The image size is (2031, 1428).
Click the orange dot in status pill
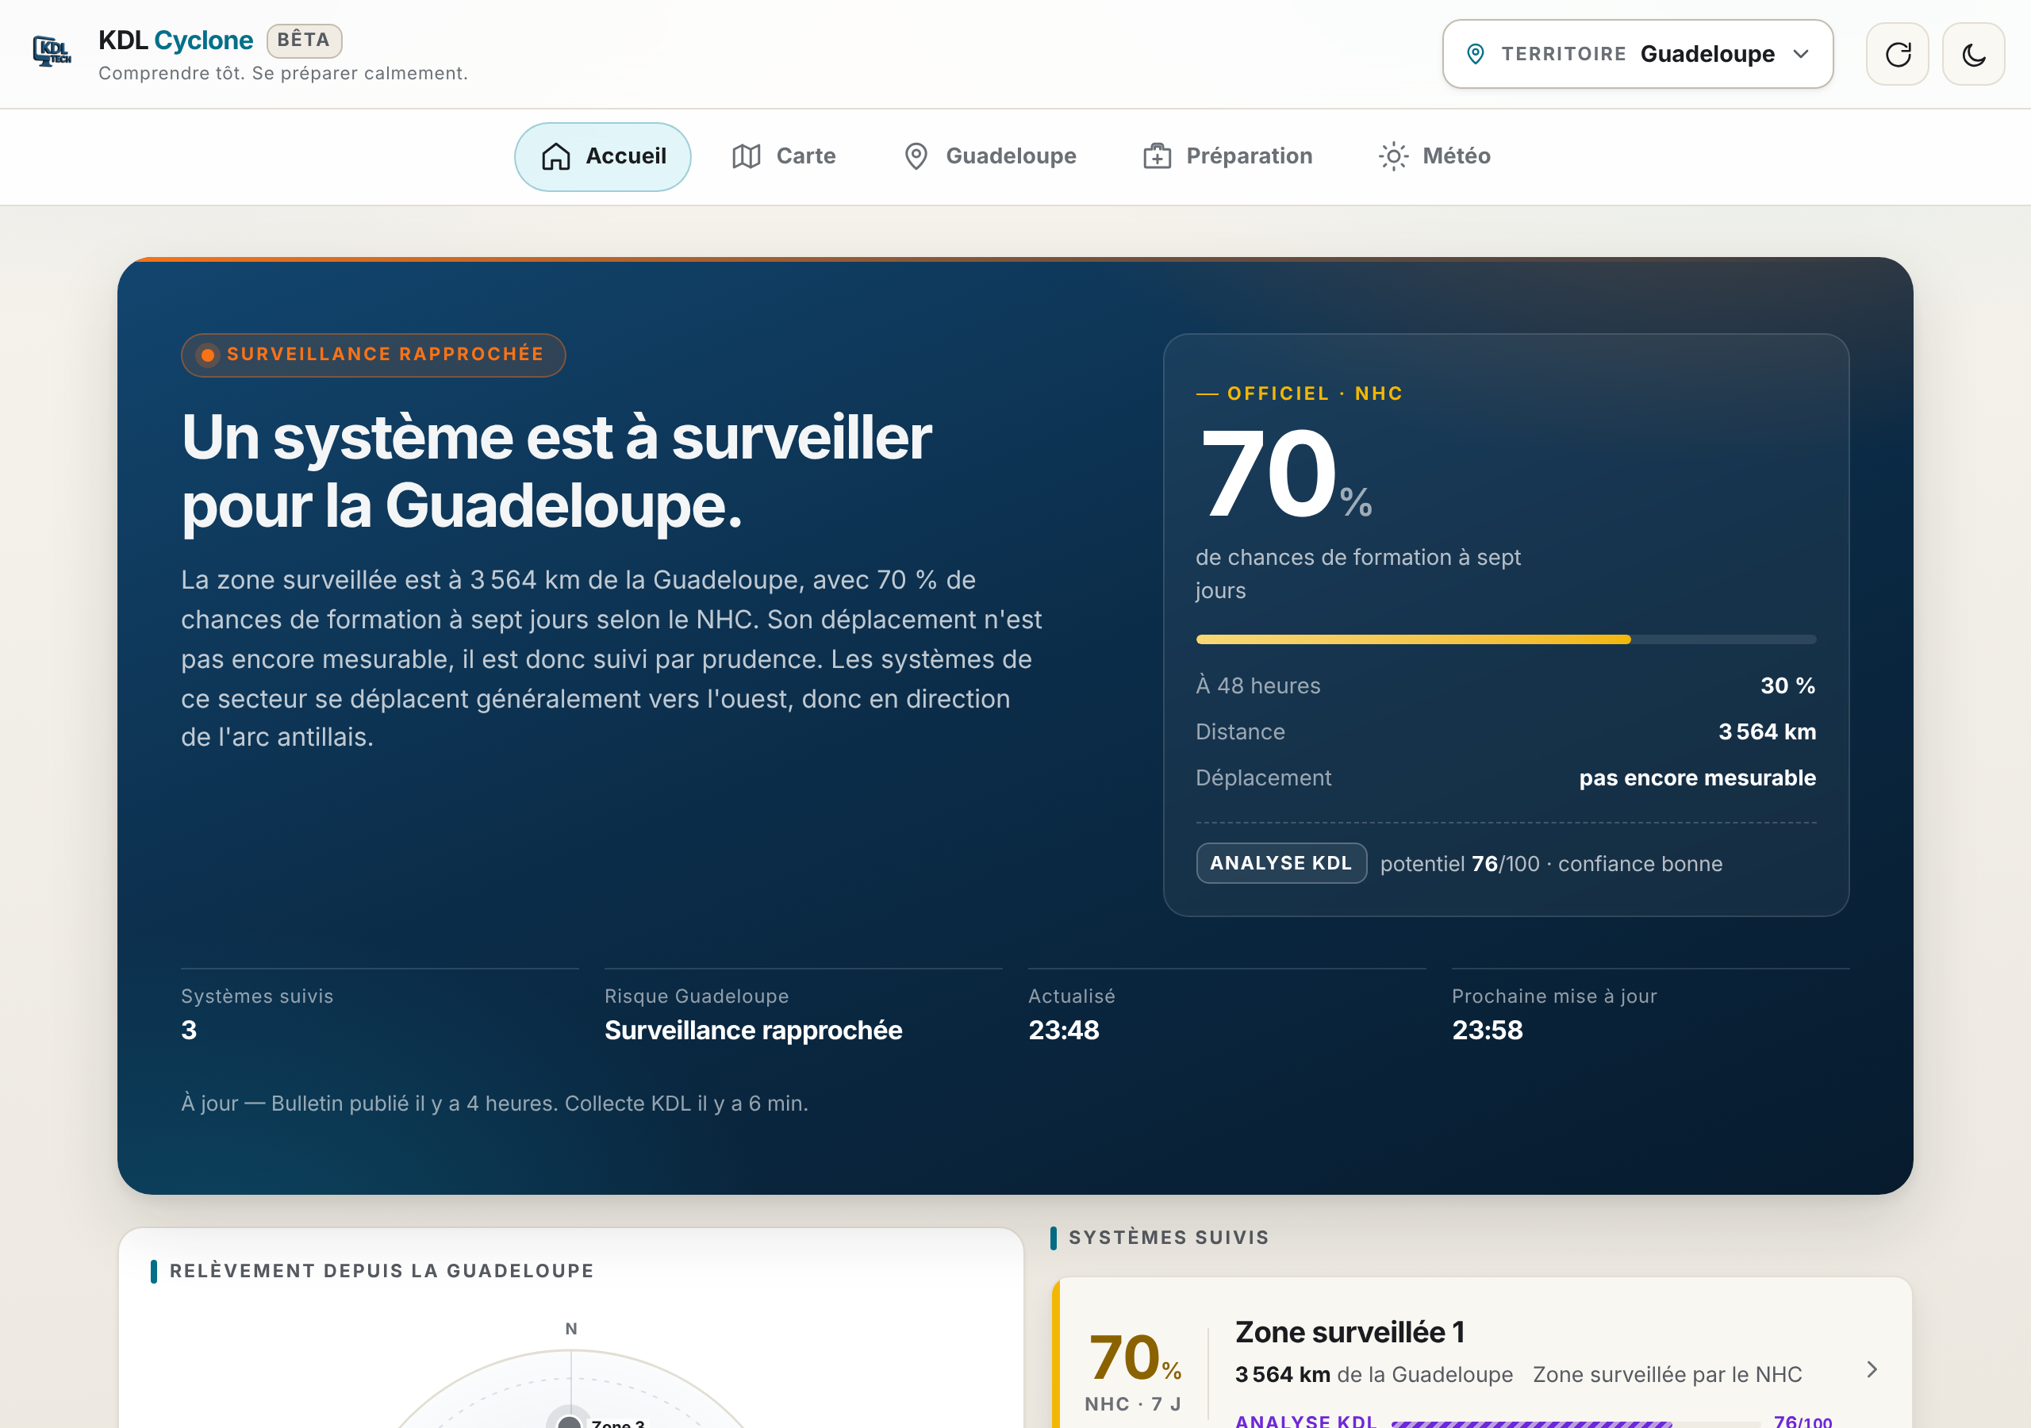point(208,355)
